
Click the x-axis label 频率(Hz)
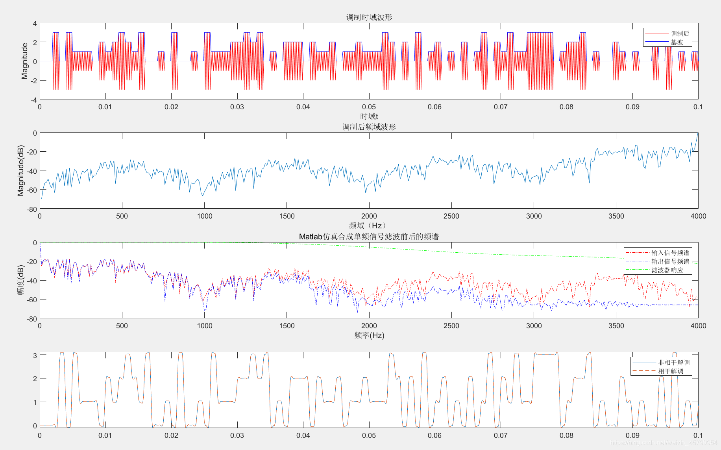[369, 335]
